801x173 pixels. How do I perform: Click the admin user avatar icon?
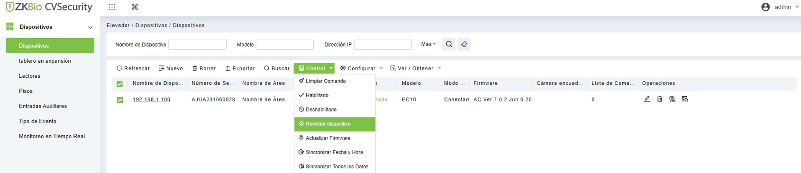[x=765, y=7]
